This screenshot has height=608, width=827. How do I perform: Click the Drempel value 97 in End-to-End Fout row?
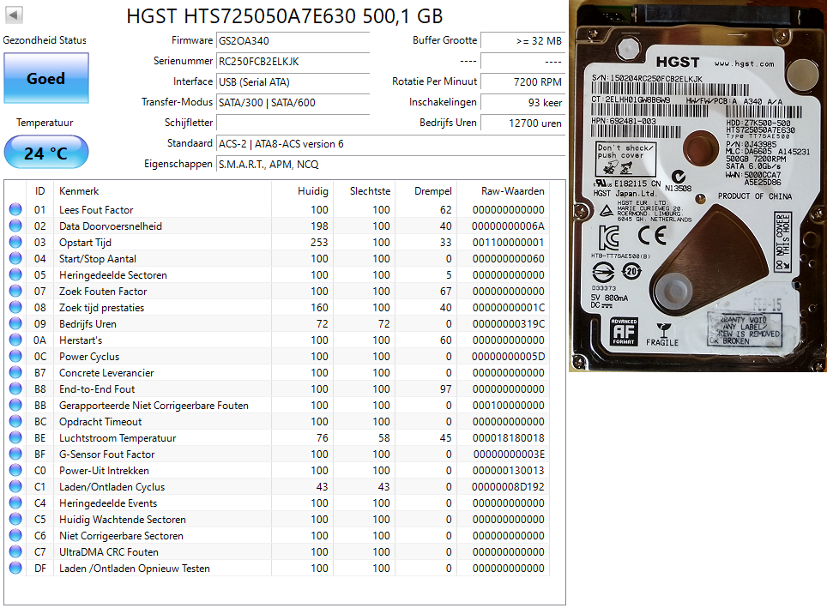(446, 388)
